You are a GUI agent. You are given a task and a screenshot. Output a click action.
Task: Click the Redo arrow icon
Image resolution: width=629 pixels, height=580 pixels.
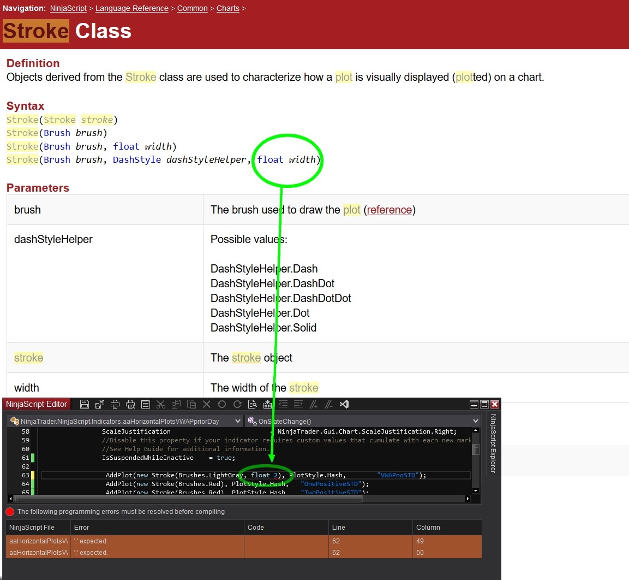(237, 404)
